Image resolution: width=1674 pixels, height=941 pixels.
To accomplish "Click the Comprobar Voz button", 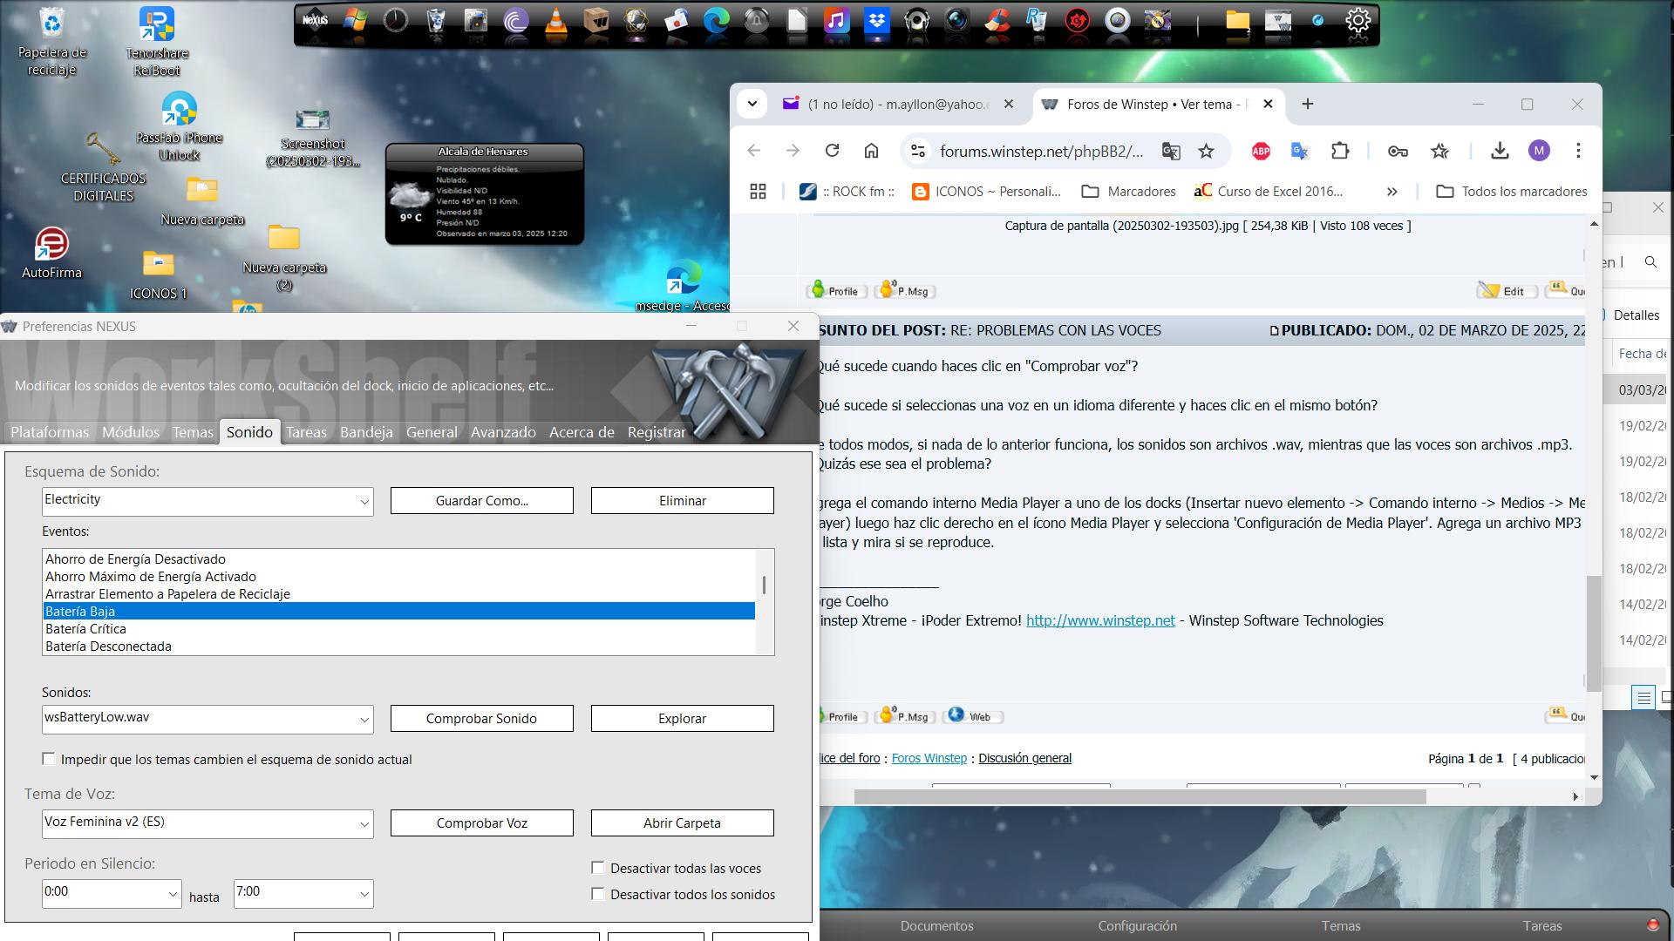I will pos(481,823).
